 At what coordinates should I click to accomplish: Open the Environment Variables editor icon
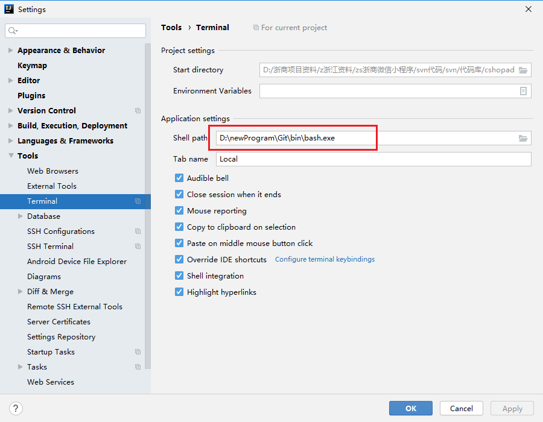click(523, 91)
